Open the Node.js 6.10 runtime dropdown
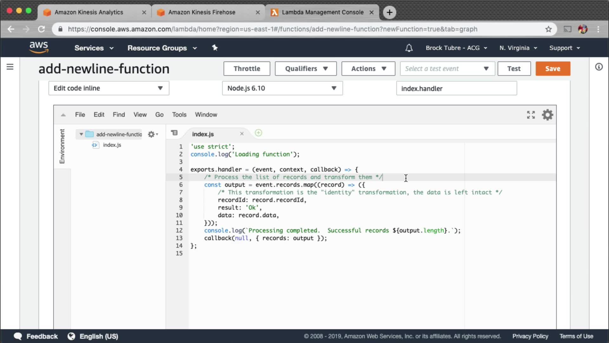This screenshot has width=609, height=343. pos(282,88)
